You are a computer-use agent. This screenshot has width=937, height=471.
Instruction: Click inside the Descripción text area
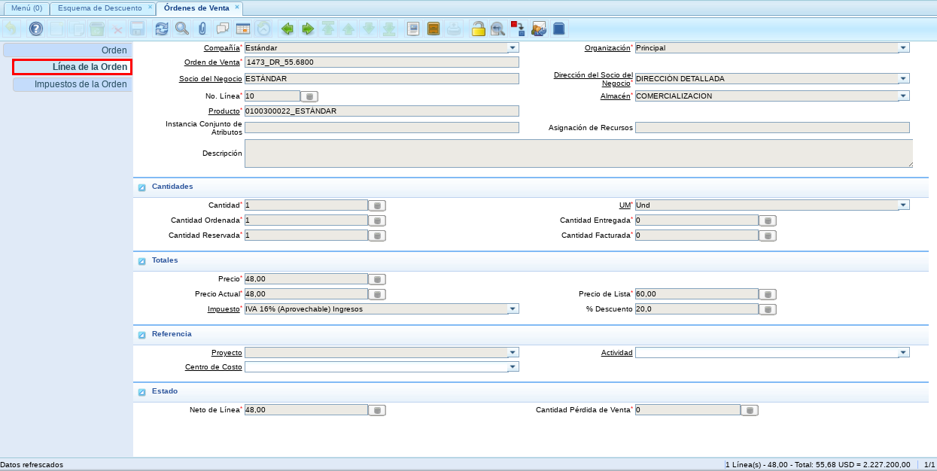pos(577,153)
